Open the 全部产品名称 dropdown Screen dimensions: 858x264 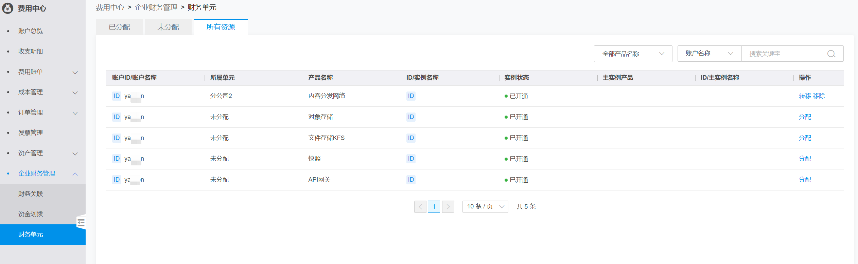[x=633, y=54]
